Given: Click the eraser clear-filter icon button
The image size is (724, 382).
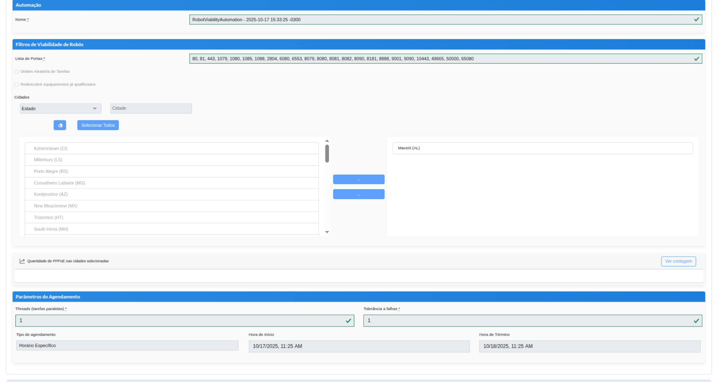Looking at the screenshot, I should click(60, 125).
